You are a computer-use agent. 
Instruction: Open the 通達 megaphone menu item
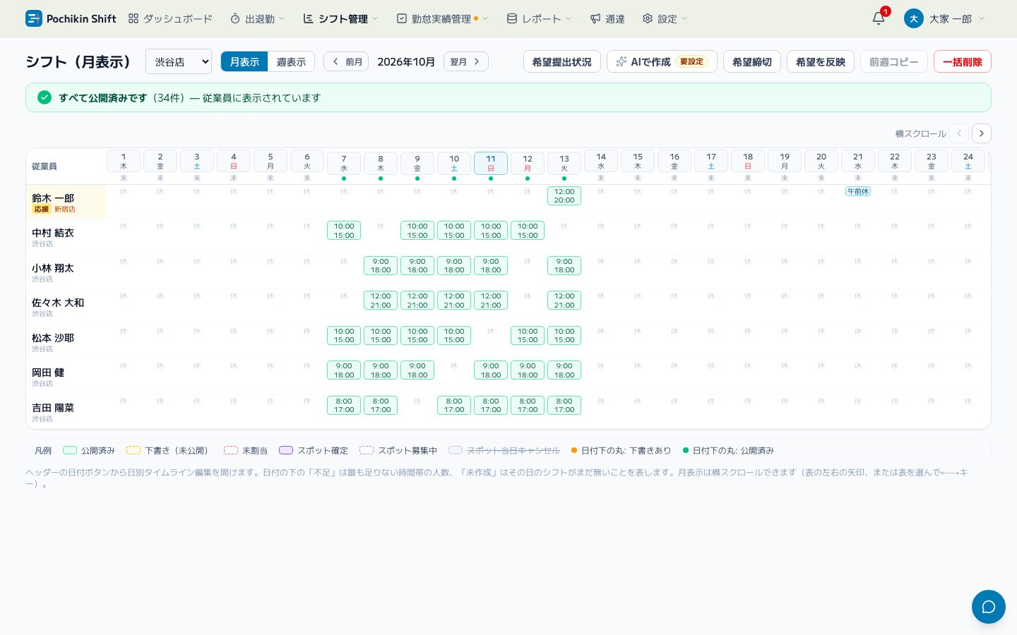point(607,18)
